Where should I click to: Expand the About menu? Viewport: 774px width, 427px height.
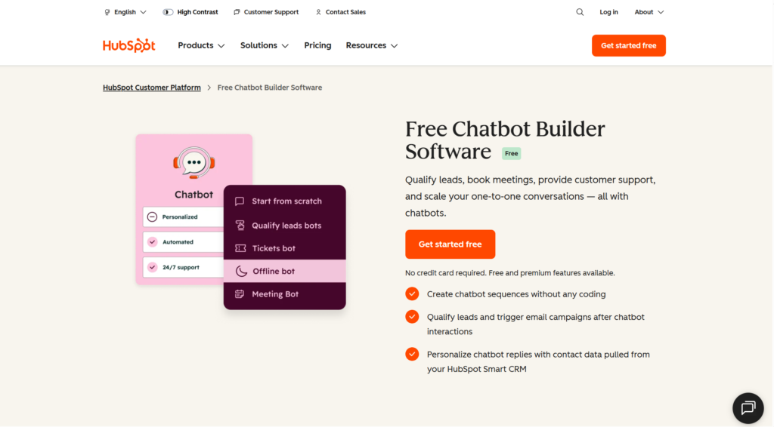(649, 12)
